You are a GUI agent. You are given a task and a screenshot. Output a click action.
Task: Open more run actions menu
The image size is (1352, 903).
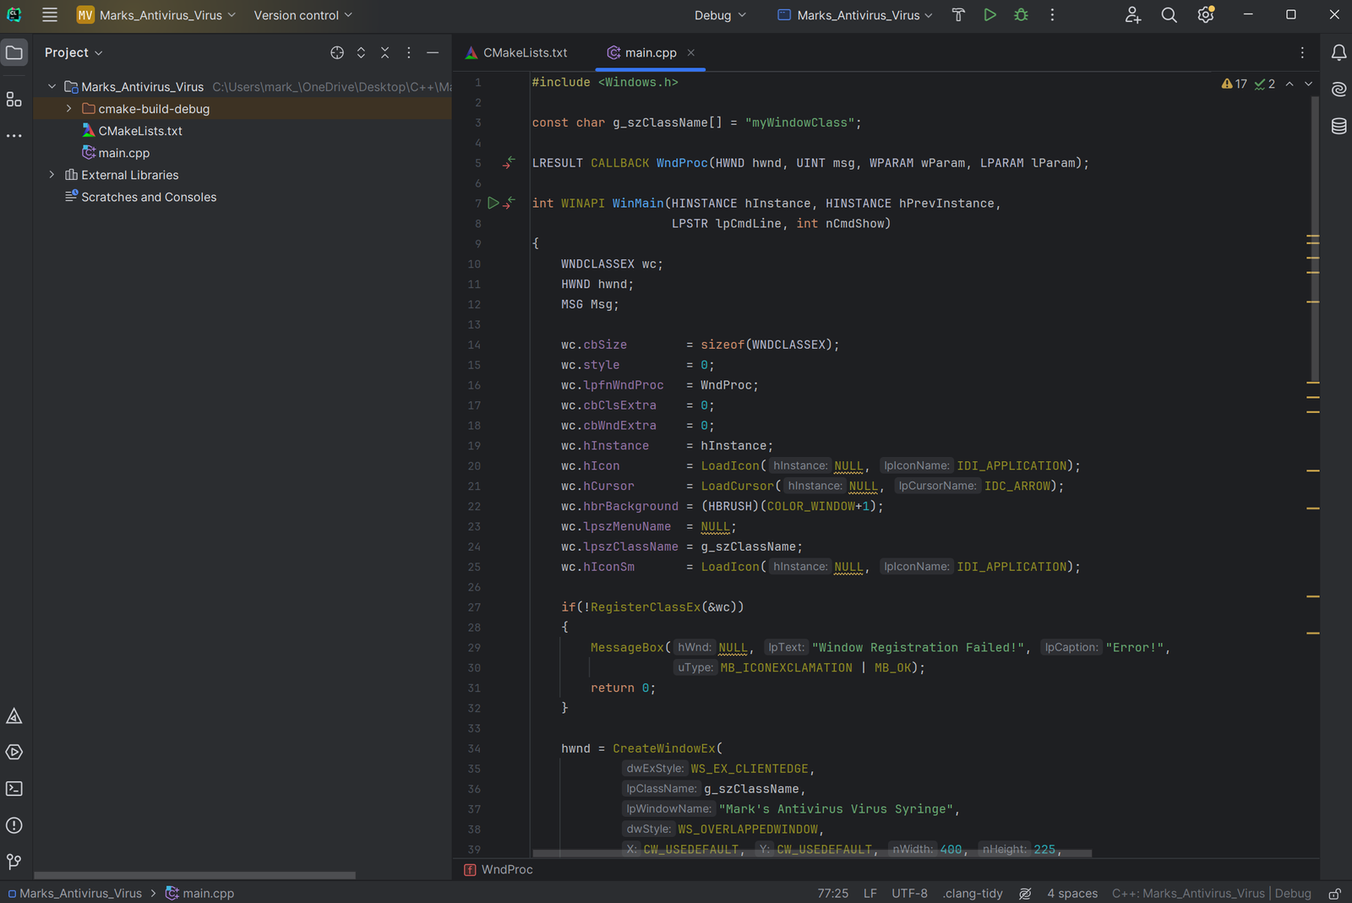[1052, 15]
